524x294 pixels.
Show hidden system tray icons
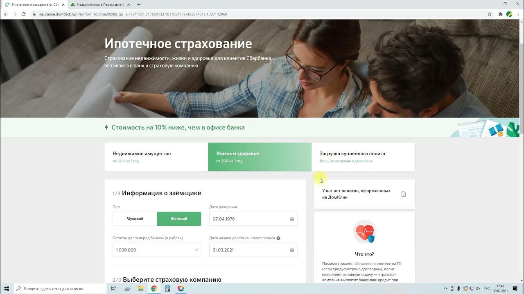point(446,289)
